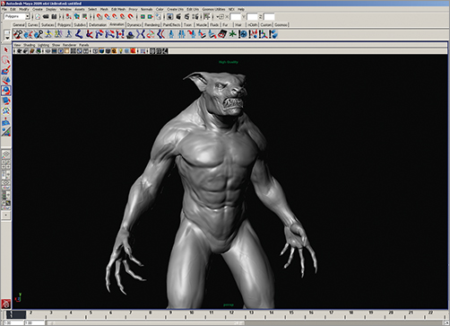
Task: Switch to the Polygons shelf tab
Action: (65, 25)
